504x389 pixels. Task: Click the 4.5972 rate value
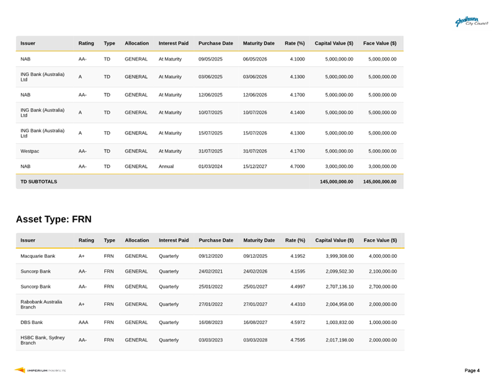(298, 322)
